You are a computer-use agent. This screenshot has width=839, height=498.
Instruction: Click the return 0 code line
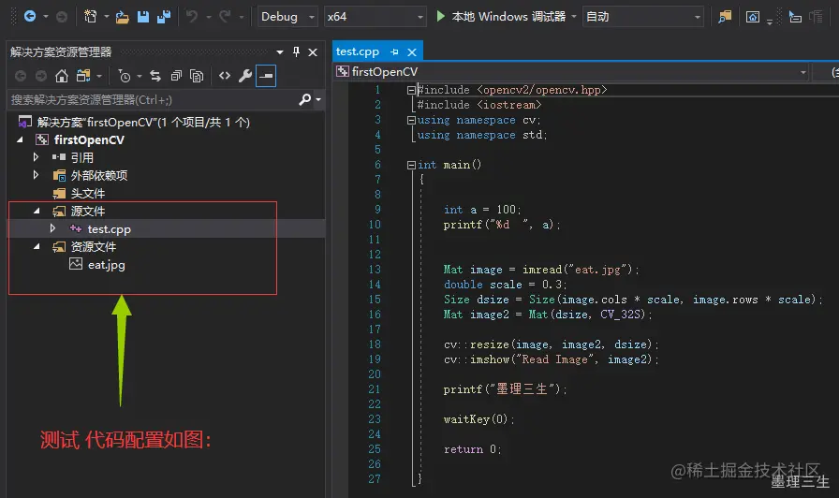pyautogui.click(x=473, y=449)
